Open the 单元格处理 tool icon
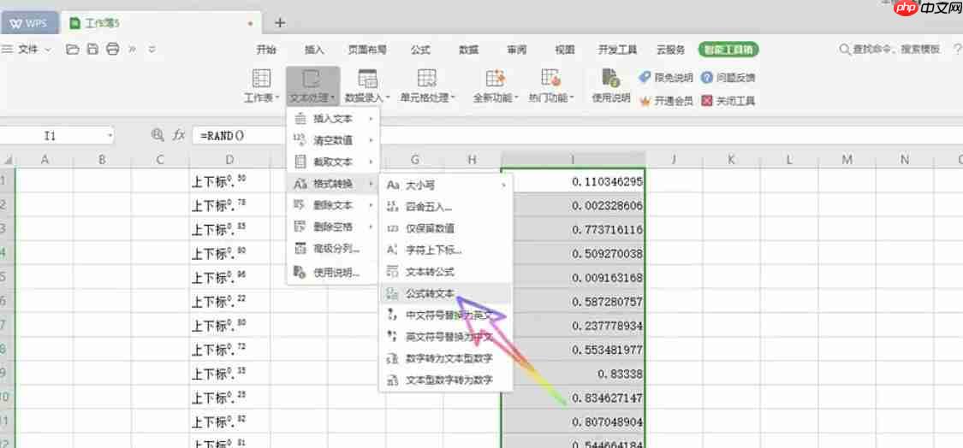Image resolution: width=963 pixels, height=448 pixels. (x=426, y=79)
